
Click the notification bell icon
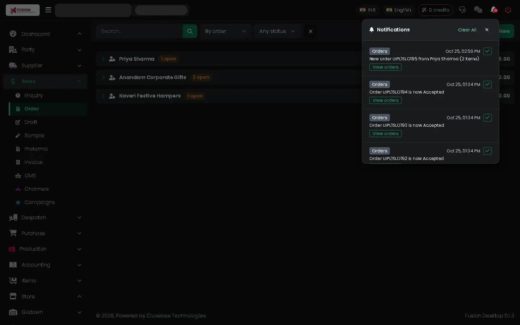494,10
